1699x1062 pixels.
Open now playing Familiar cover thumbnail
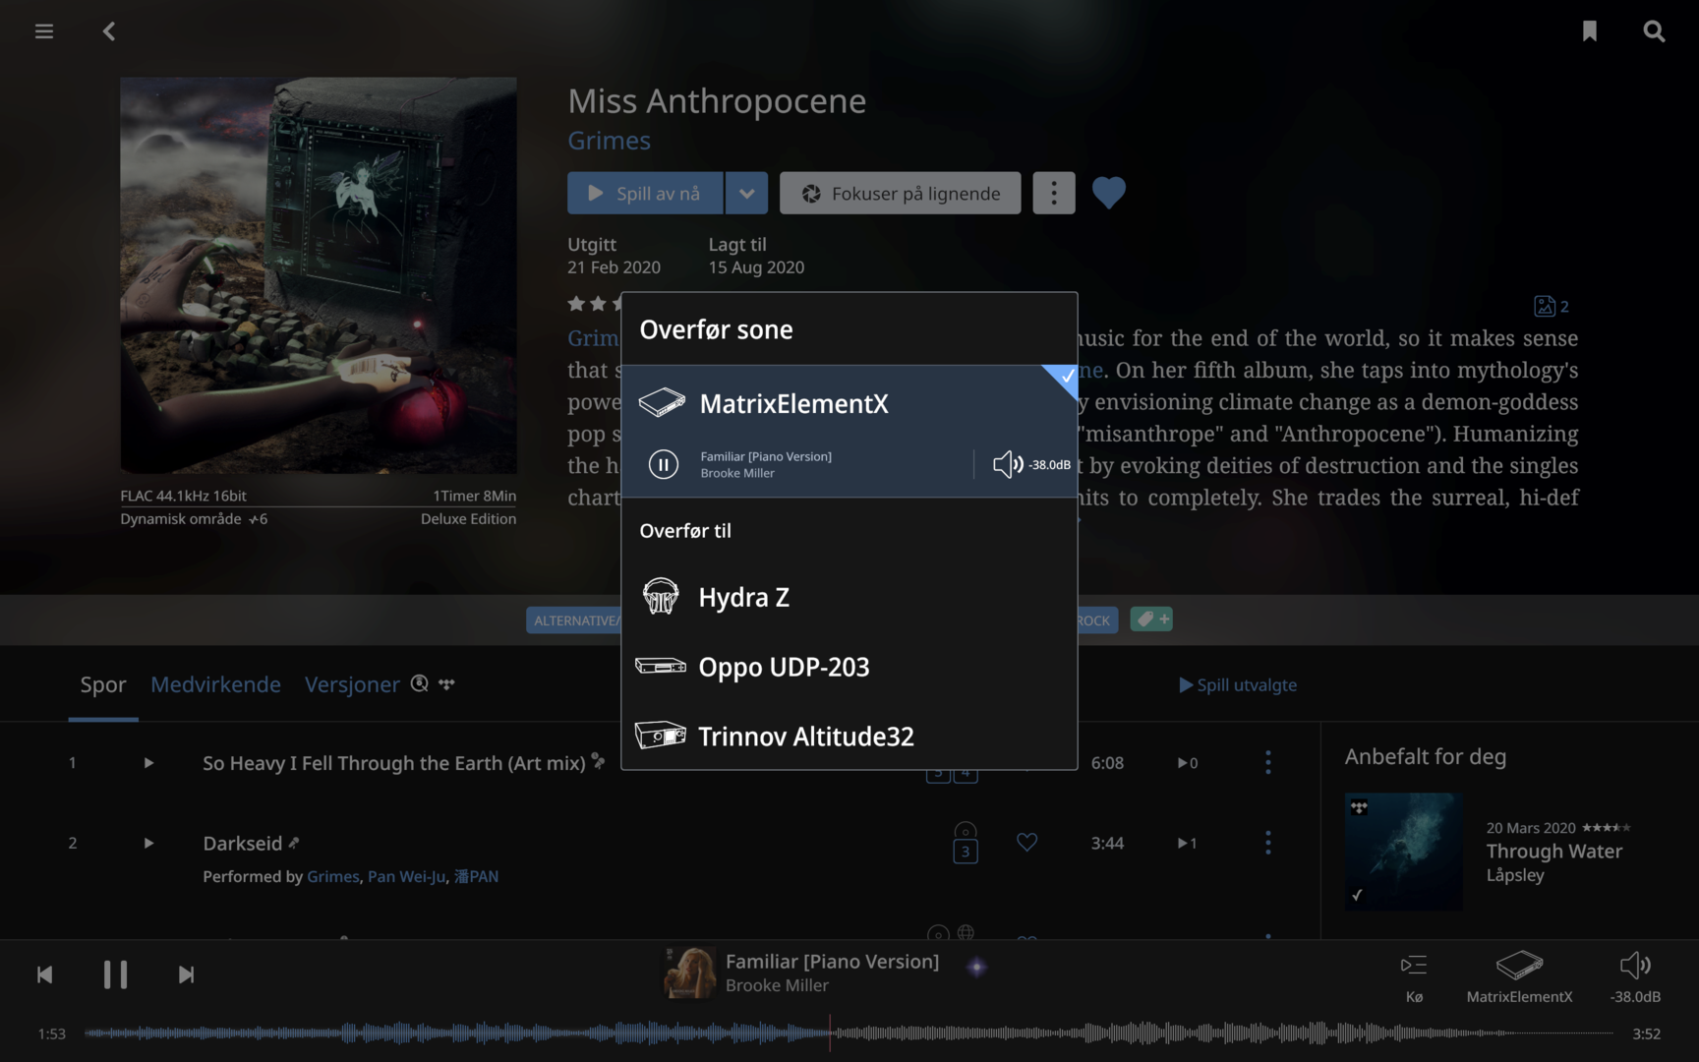[x=690, y=973]
